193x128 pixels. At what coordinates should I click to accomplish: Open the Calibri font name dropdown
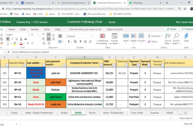tap(29, 35)
